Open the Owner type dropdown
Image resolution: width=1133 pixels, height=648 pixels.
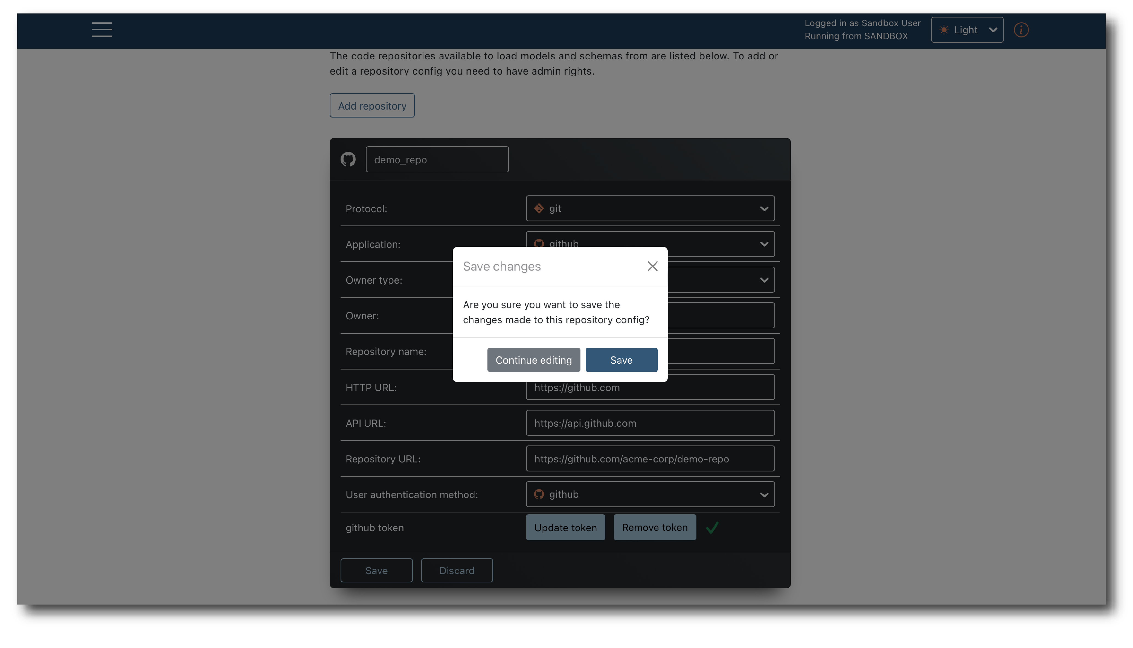tap(764, 280)
